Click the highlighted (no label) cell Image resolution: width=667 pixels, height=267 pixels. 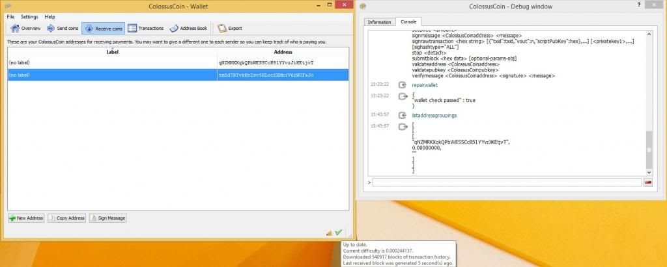pyautogui.click(x=112, y=75)
